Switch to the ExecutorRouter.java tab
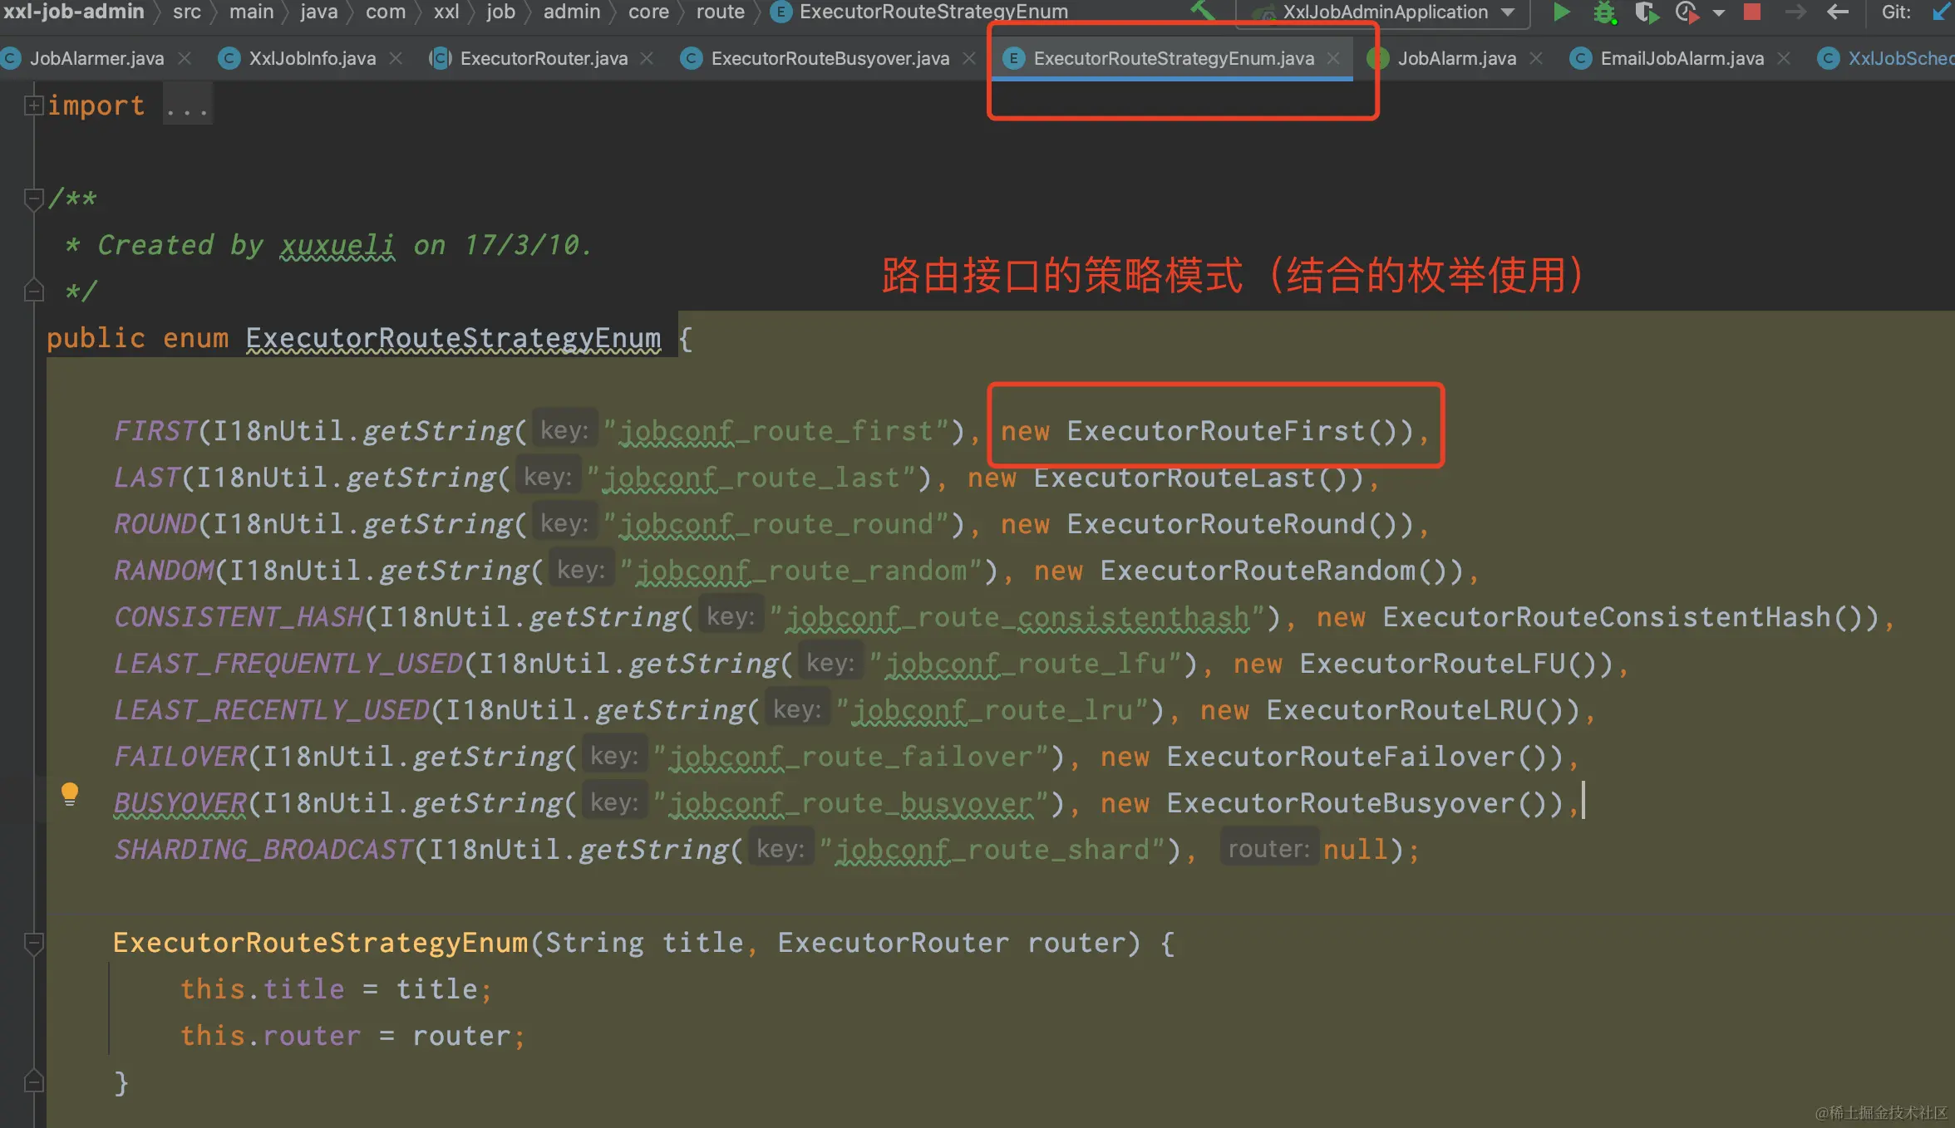This screenshot has width=1955, height=1128. (x=544, y=58)
